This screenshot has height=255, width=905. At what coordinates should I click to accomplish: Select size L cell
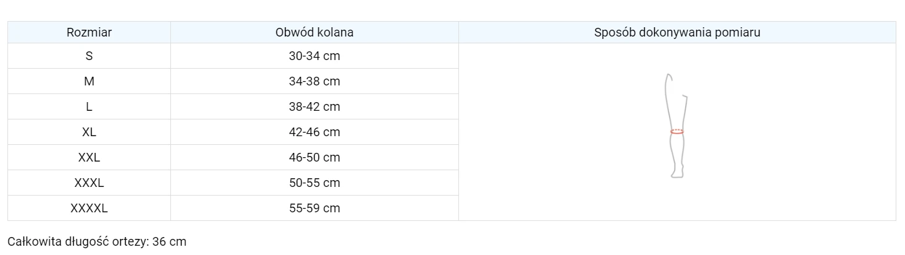click(x=89, y=106)
